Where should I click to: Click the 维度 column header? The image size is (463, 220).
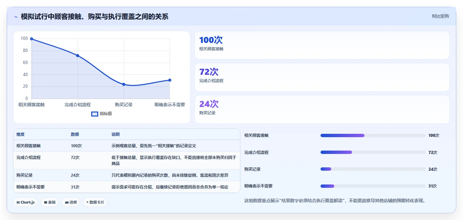[20, 134]
